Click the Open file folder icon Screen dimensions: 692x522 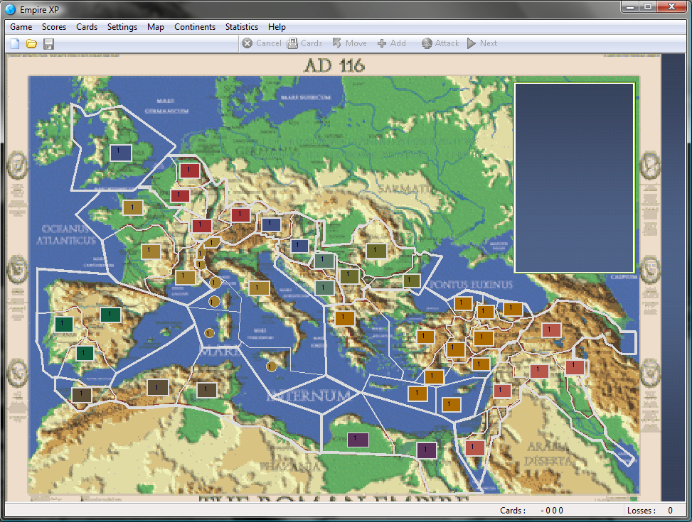pos(31,43)
